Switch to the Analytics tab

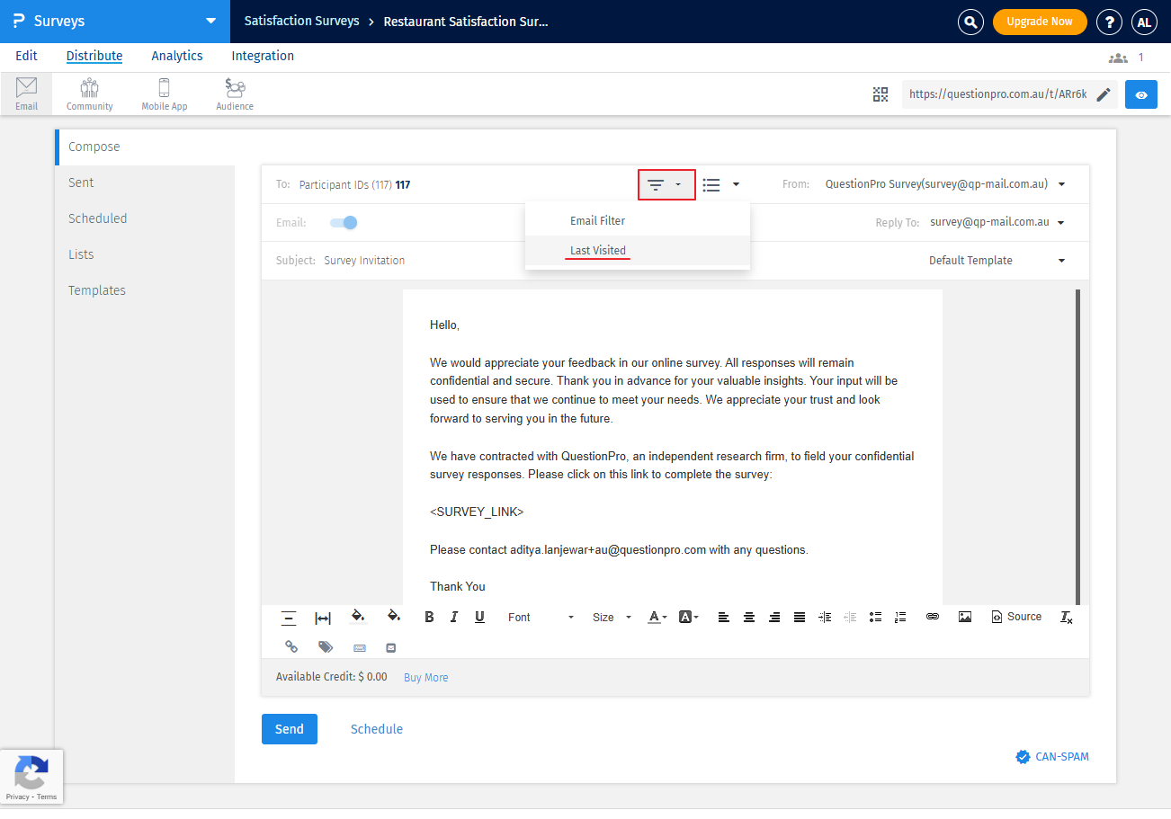coord(176,56)
